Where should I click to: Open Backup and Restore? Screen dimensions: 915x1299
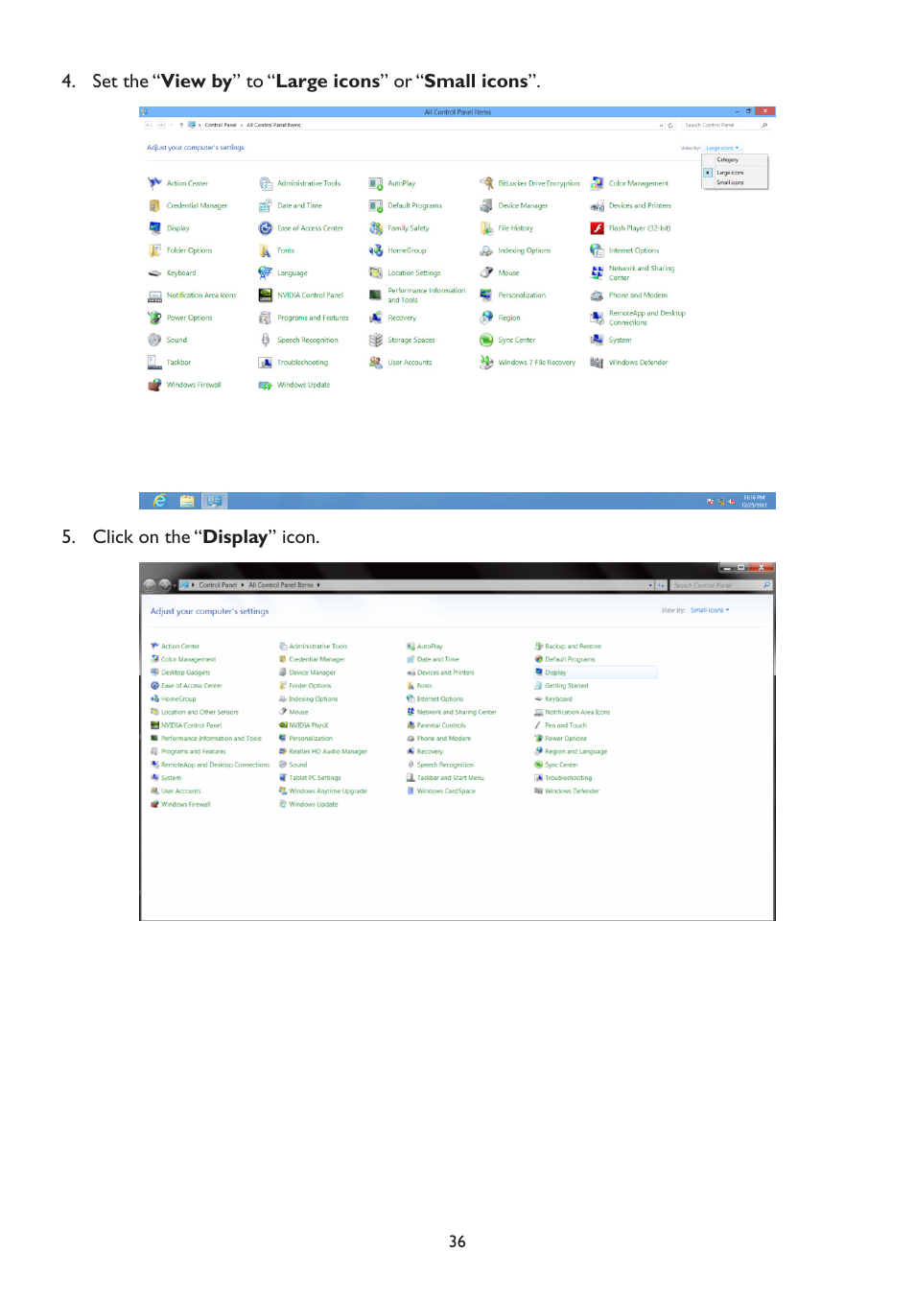(x=568, y=647)
